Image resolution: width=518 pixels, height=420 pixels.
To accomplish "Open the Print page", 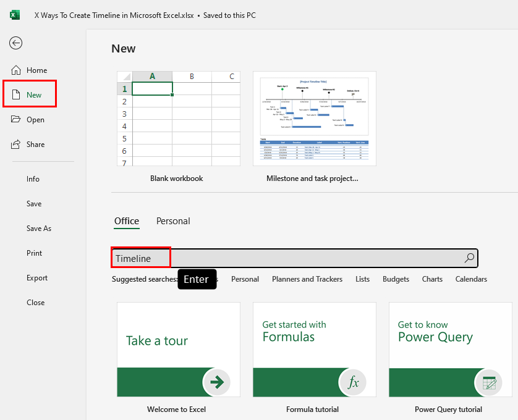I will click(x=34, y=253).
